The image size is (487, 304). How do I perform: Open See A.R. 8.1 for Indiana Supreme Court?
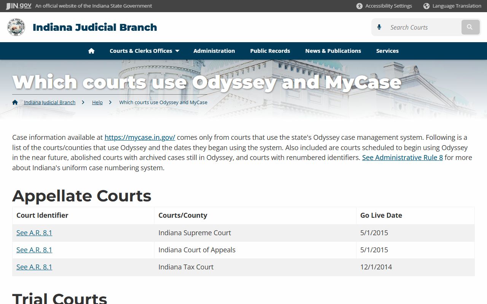tap(34, 233)
